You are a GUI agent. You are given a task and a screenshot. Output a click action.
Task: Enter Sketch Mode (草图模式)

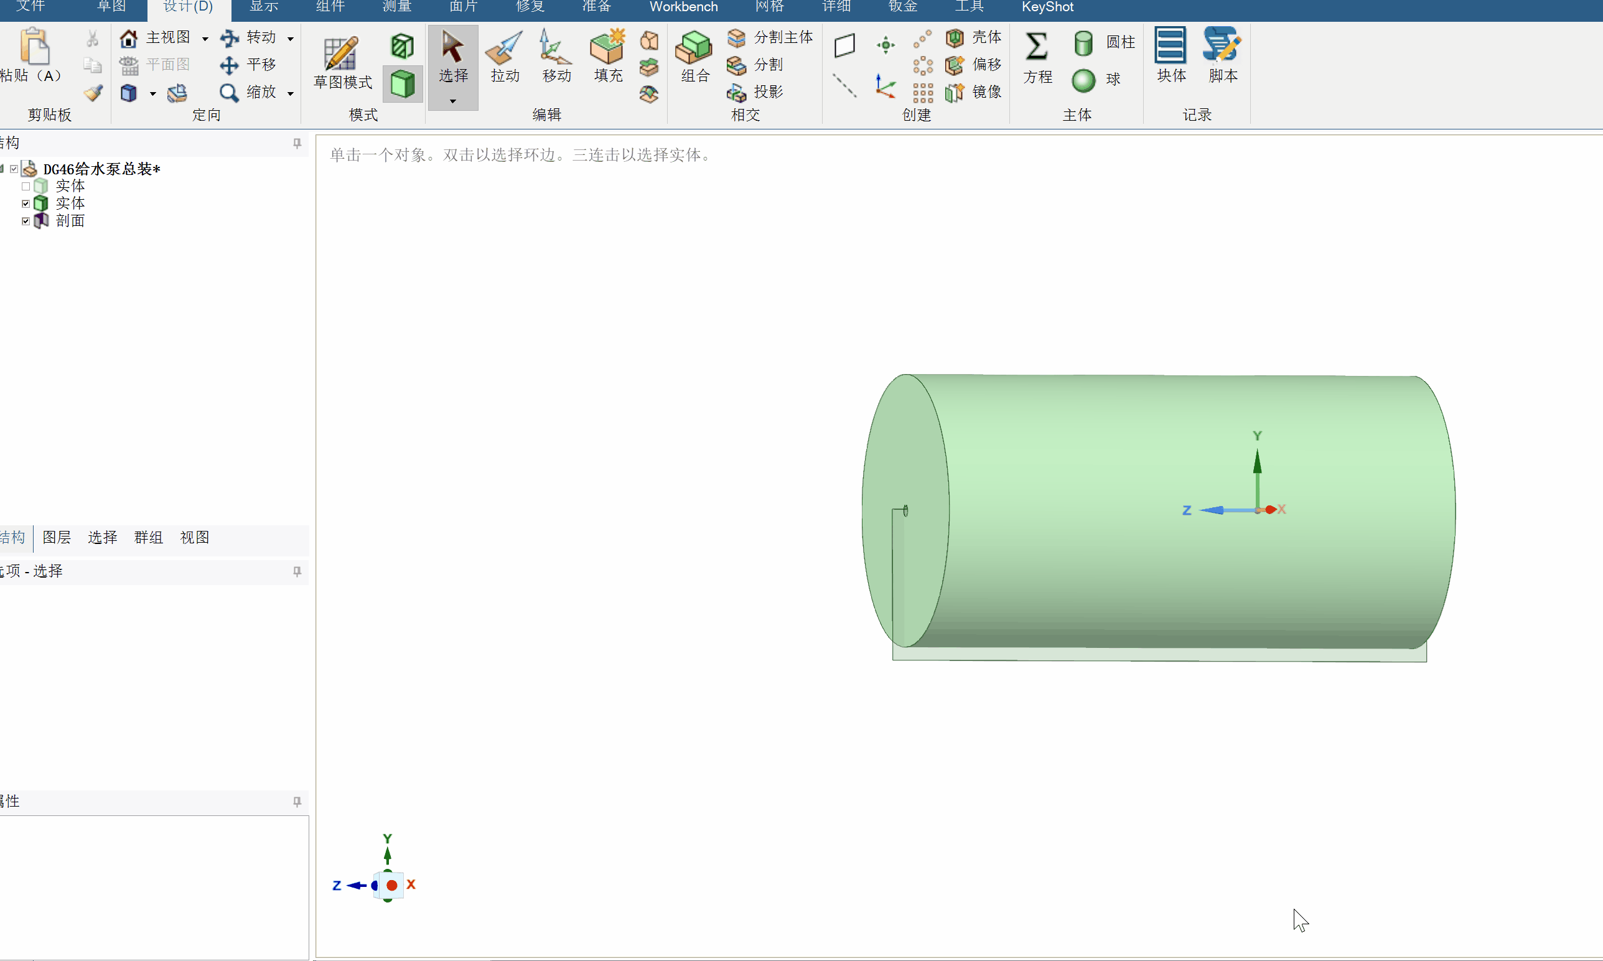coord(342,63)
